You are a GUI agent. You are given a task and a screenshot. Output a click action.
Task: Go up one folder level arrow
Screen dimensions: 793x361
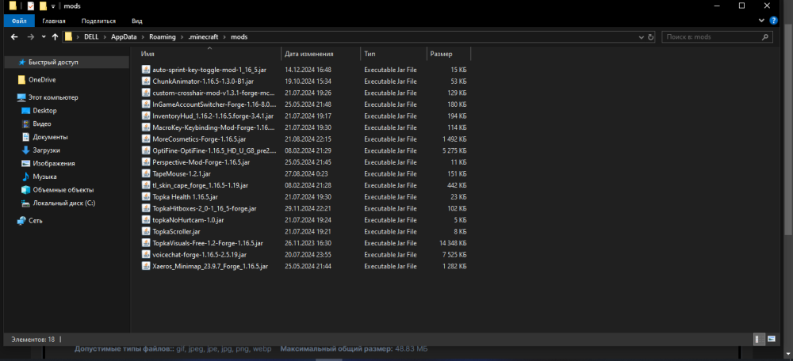click(56, 37)
